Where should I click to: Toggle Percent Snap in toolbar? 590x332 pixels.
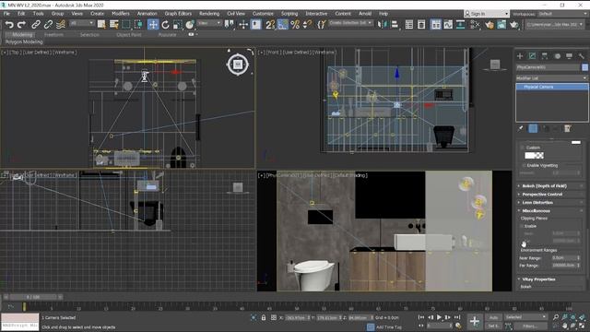point(295,25)
